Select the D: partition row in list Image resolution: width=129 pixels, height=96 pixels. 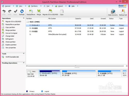(x=77, y=28)
